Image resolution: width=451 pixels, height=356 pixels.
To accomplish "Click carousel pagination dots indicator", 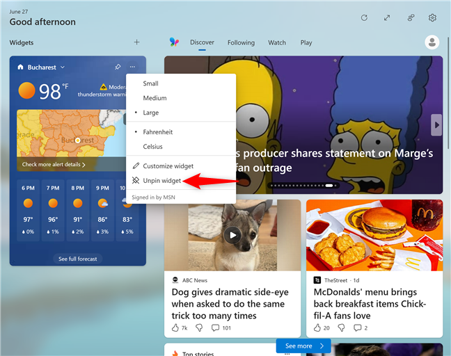I will 303,186.
